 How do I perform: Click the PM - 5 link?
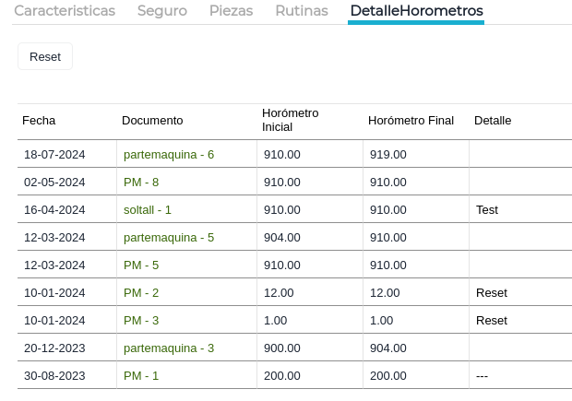point(141,265)
